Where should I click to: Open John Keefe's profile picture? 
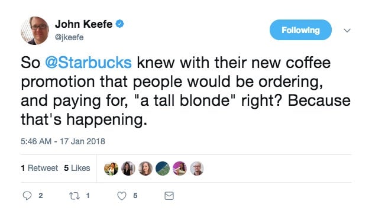(x=35, y=30)
